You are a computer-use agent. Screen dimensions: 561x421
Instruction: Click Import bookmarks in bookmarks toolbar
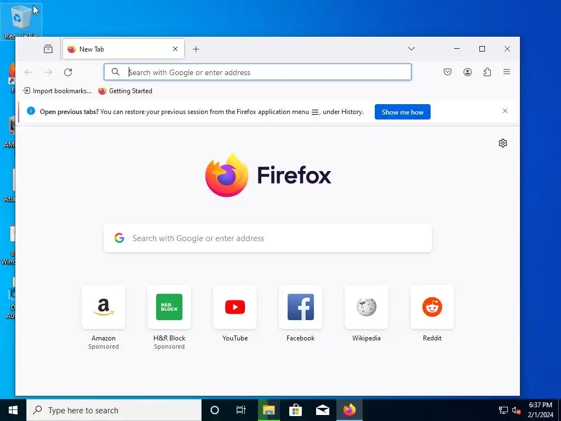pyautogui.click(x=57, y=91)
